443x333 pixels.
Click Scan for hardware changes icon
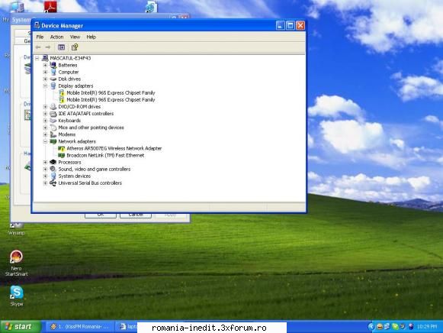(75, 47)
